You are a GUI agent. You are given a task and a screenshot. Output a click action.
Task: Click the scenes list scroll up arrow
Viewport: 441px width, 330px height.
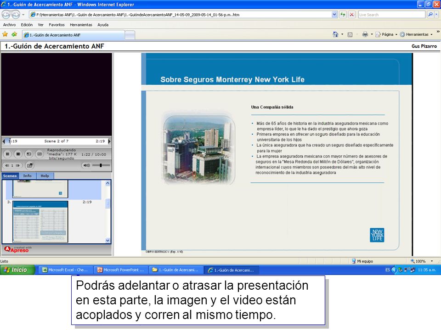pos(107,183)
